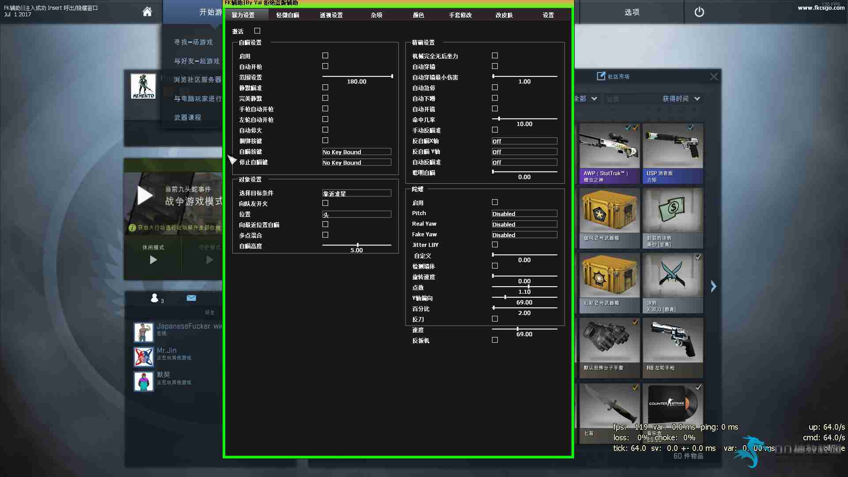Screen dimensions: 848x477
Task: Toggle the 自动开枪 checkbox
Action: pos(326,66)
